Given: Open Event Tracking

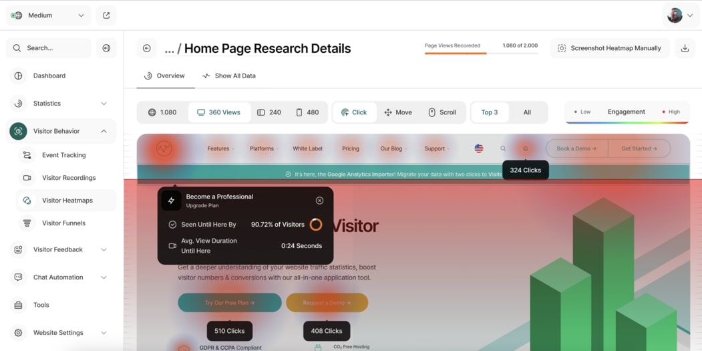Looking at the screenshot, I should (63, 155).
